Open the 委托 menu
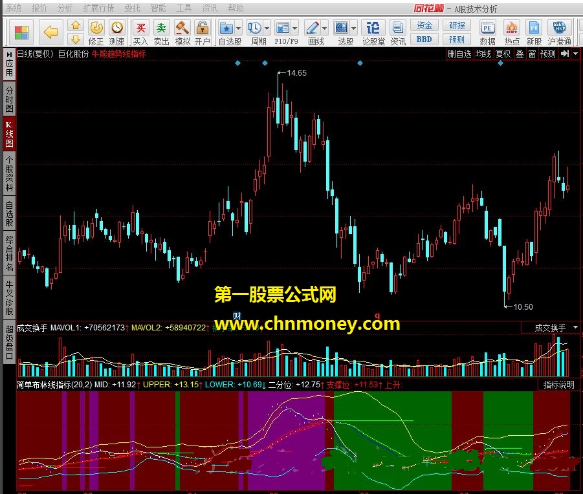The width and height of the screenshot is (583, 494). (132, 8)
